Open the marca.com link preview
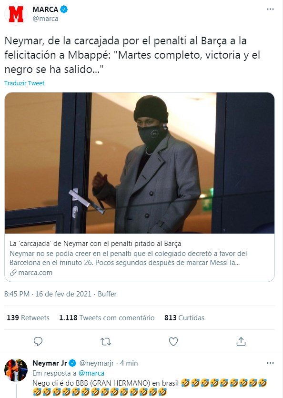The height and width of the screenshot is (398, 283). [x=139, y=258]
